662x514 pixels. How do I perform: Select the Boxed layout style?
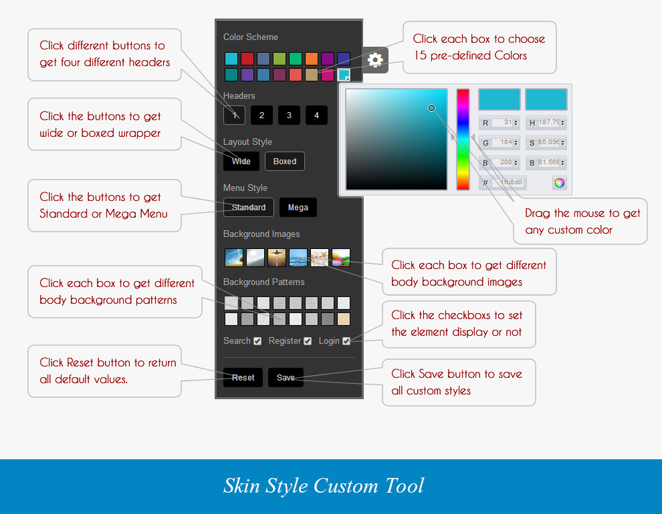285,162
